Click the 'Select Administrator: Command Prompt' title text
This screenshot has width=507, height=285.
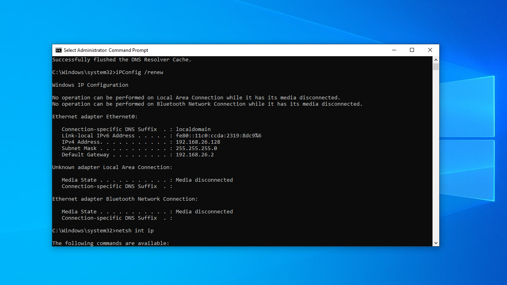pyautogui.click(x=106, y=50)
